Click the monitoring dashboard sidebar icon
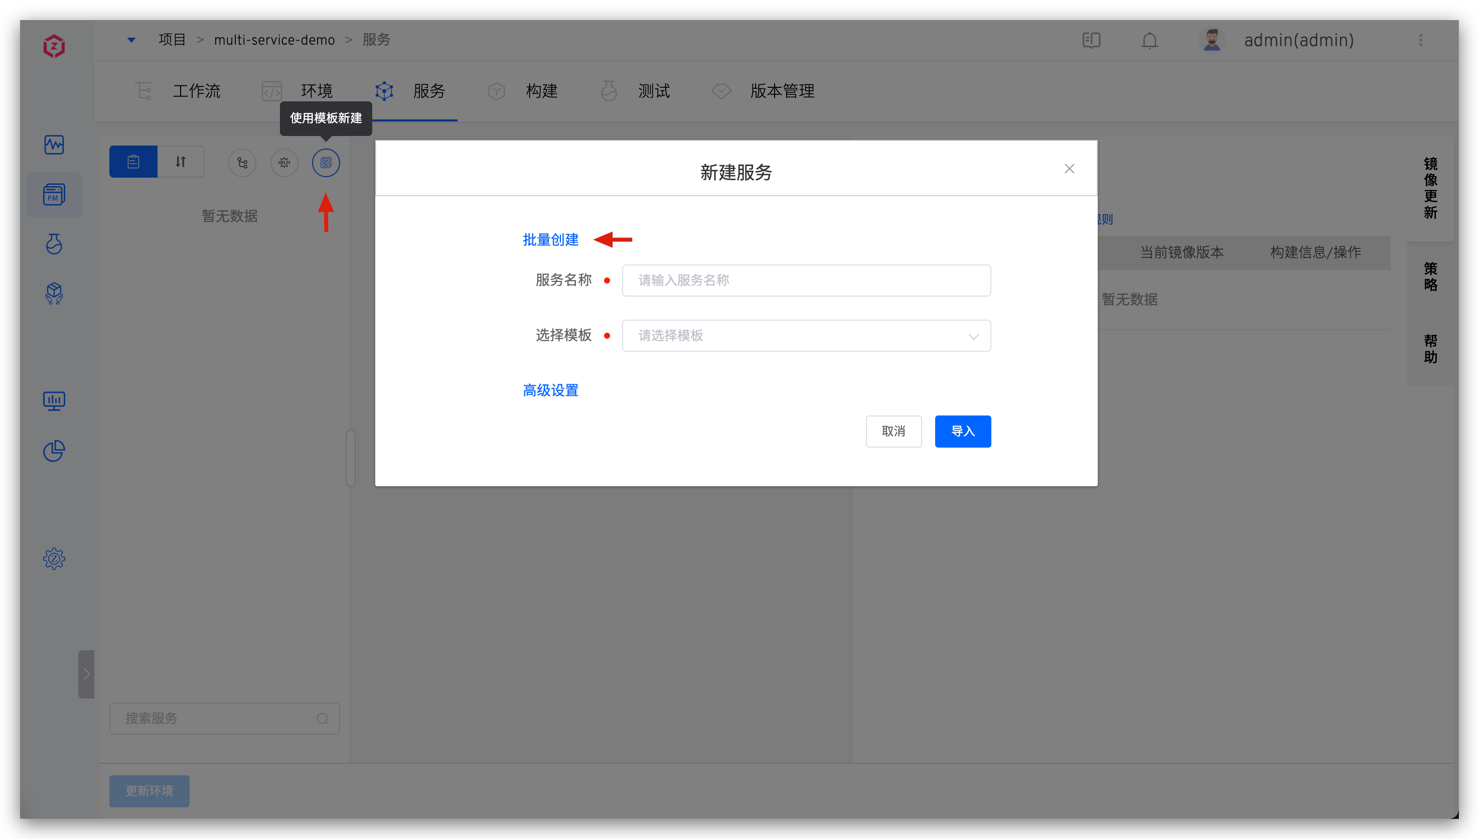The height and width of the screenshot is (839, 1479). pos(54,401)
